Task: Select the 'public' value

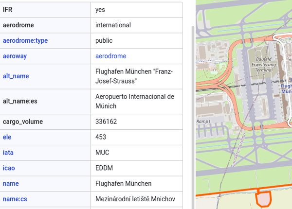Action: 104,40
